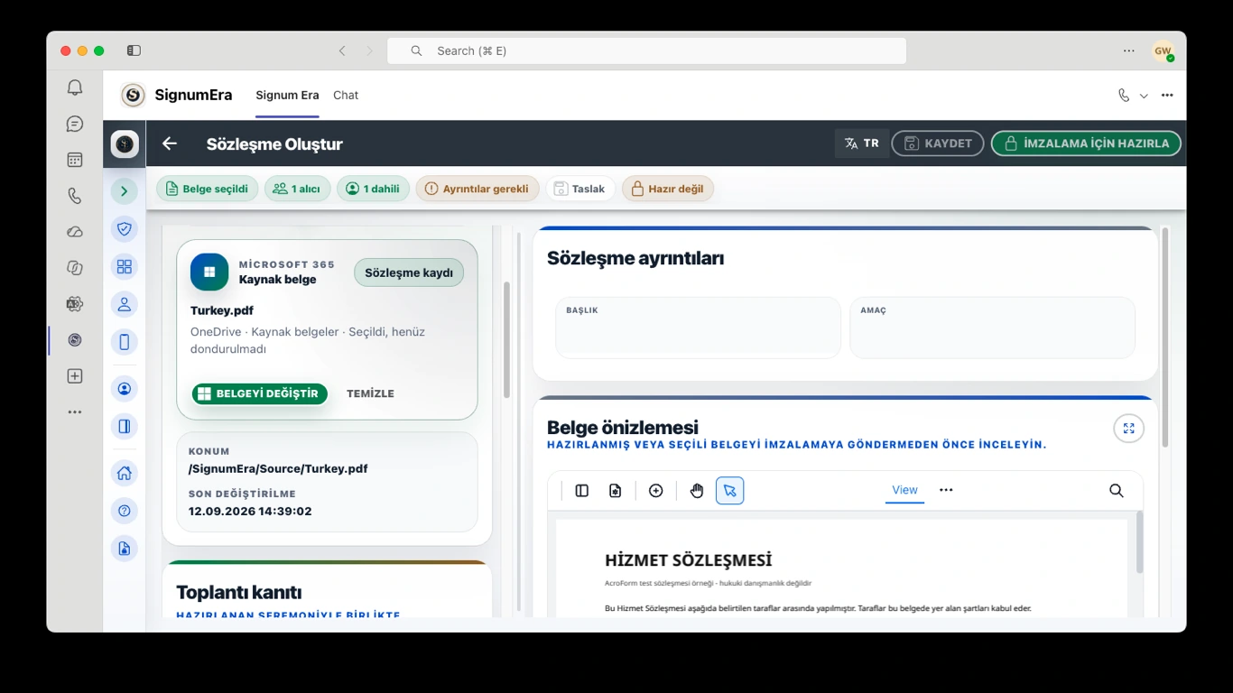
Task: Open more options in SignumEra tab header
Action: pos(1167,95)
